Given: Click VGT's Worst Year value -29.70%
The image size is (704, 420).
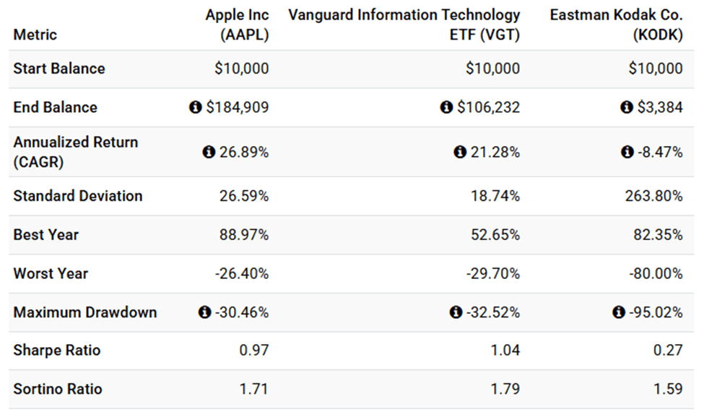Looking at the screenshot, I should coord(493,274).
